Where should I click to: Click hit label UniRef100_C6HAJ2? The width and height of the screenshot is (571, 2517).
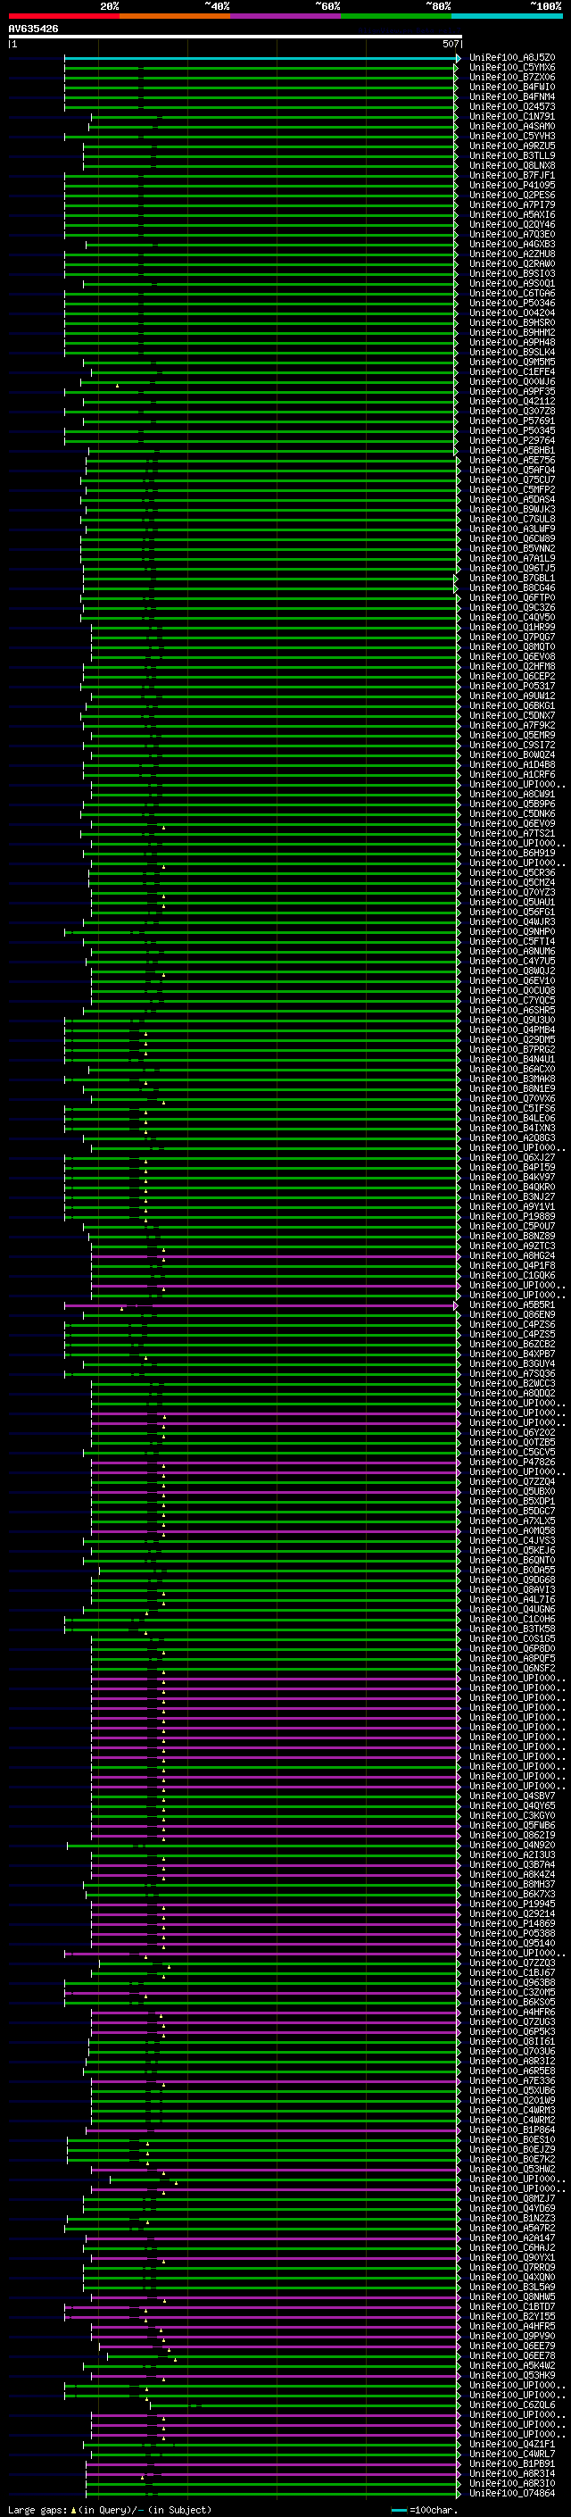(x=512, y=2247)
